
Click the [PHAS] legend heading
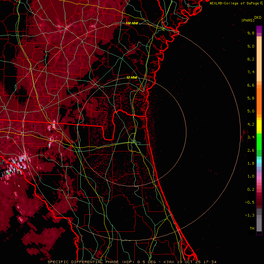(x=248, y=20)
